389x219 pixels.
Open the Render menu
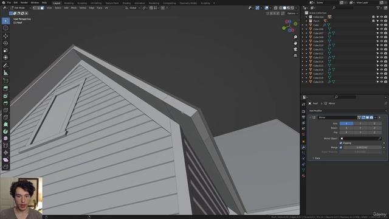[24, 2]
